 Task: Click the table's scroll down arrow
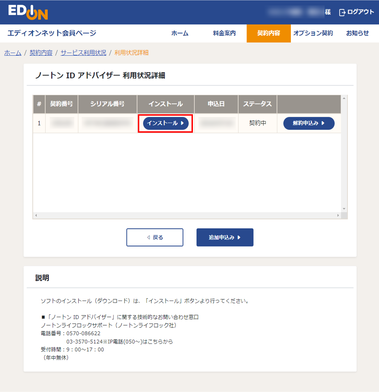[x=344, y=209]
